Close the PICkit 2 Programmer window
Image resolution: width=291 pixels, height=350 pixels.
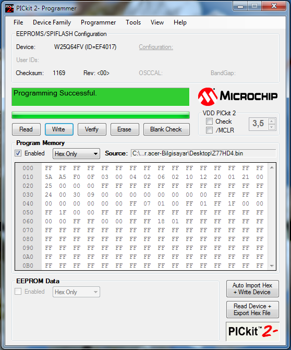274,6
